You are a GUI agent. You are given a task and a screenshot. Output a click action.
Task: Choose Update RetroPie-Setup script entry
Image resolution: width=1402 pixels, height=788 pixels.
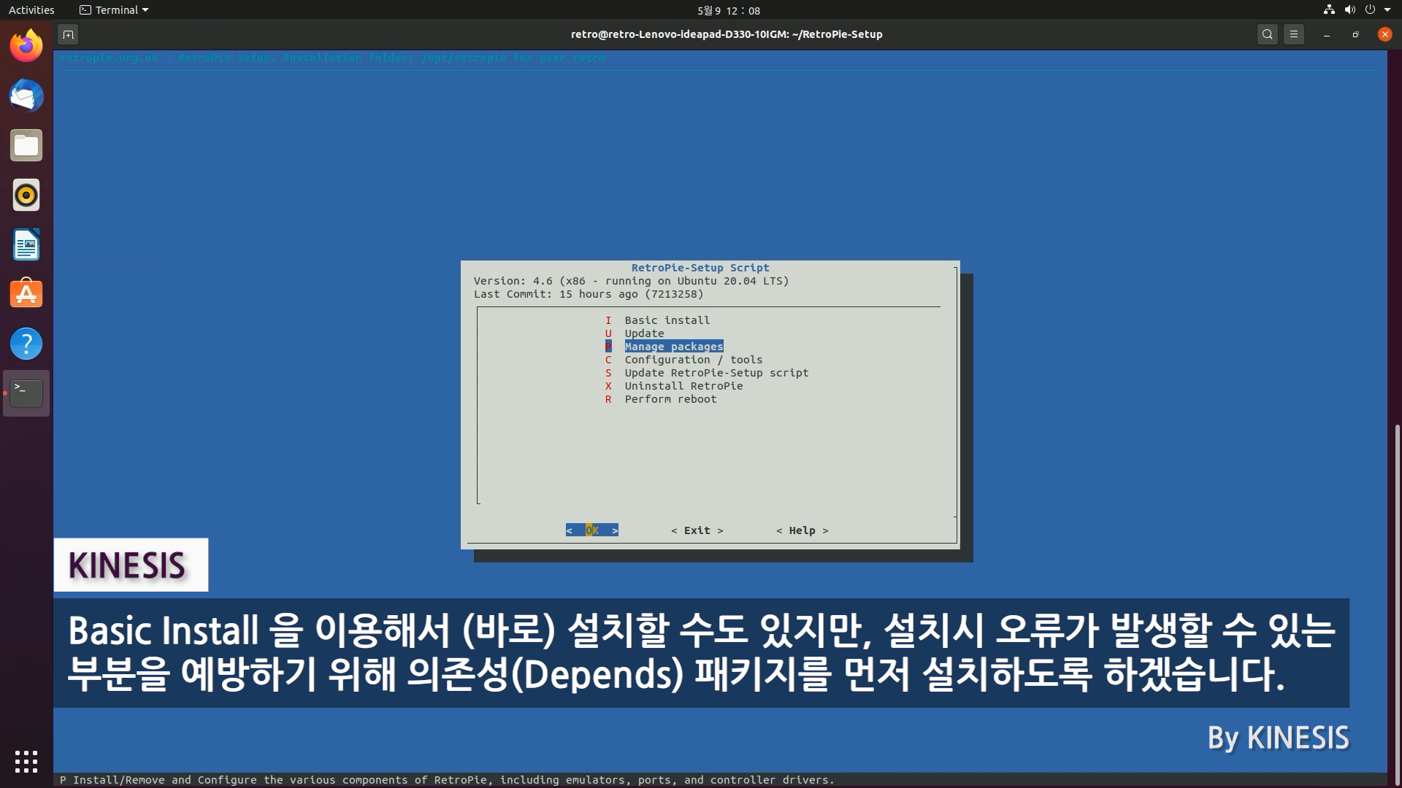tap(716, 373)
